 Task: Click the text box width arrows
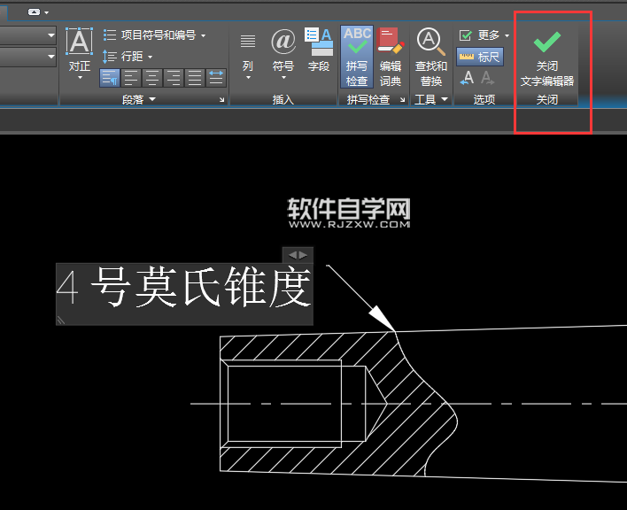tap(298, 255)
